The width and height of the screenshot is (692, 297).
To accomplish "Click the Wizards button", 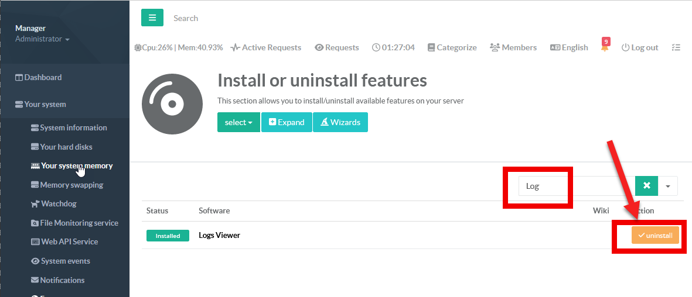I will point(340,122).
